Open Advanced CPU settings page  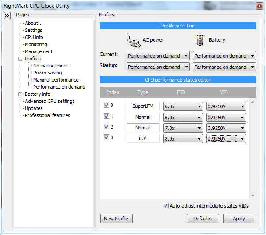point(50,101)
